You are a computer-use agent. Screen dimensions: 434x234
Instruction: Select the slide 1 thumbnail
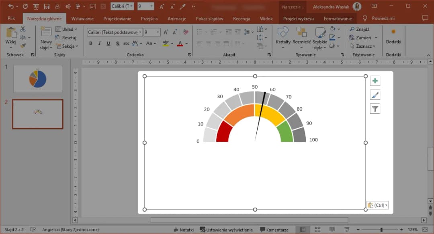click(x=37, y=79)
